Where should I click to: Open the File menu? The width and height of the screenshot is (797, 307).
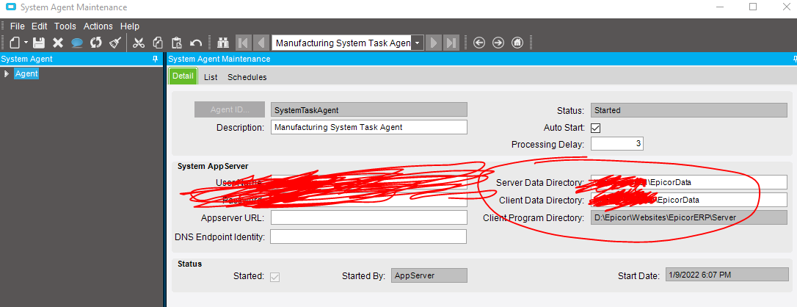[x=18, y=26]
